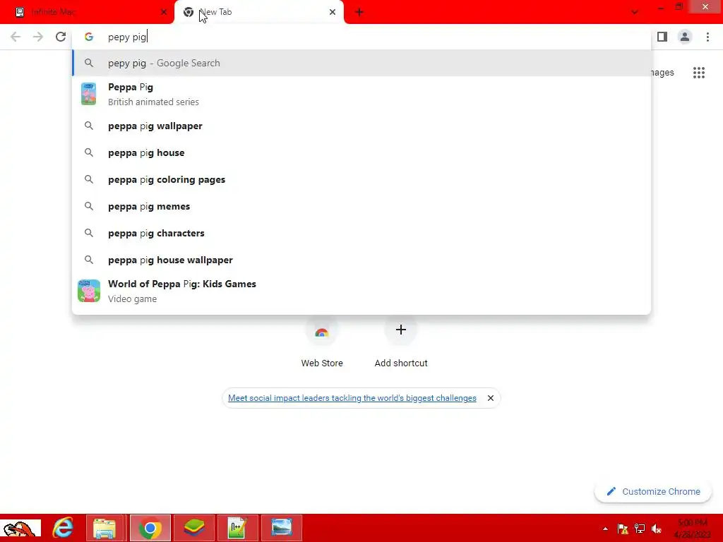Open BlueStacks from the taskbar
The width and height of the screenshot is (723, 542).
pos(193,528)
